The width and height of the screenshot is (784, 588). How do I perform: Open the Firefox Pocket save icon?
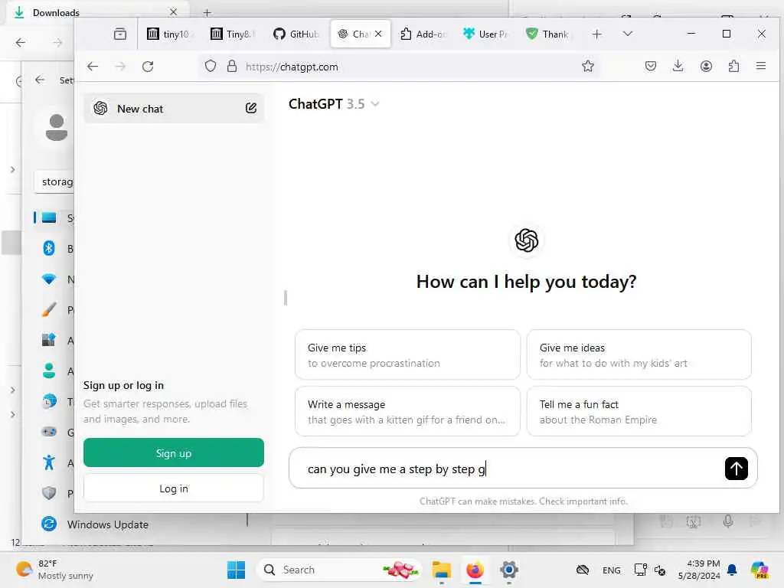651,66
